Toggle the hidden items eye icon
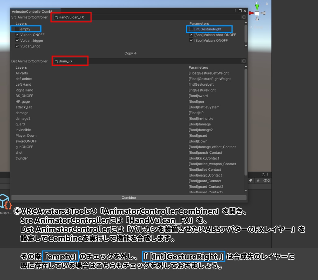 coord(266,180)
